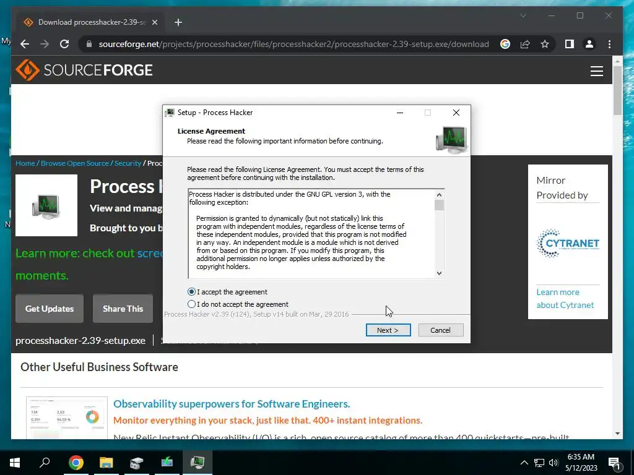Select 'I do not accept the agreement' option
This screenshot has height=475, width=634.
click(191, 304)
